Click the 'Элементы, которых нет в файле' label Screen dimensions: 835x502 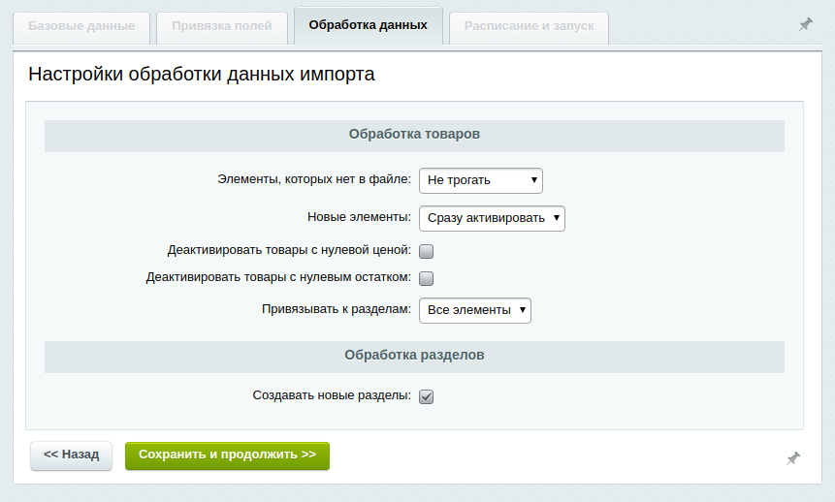click(x=314, y=180)
